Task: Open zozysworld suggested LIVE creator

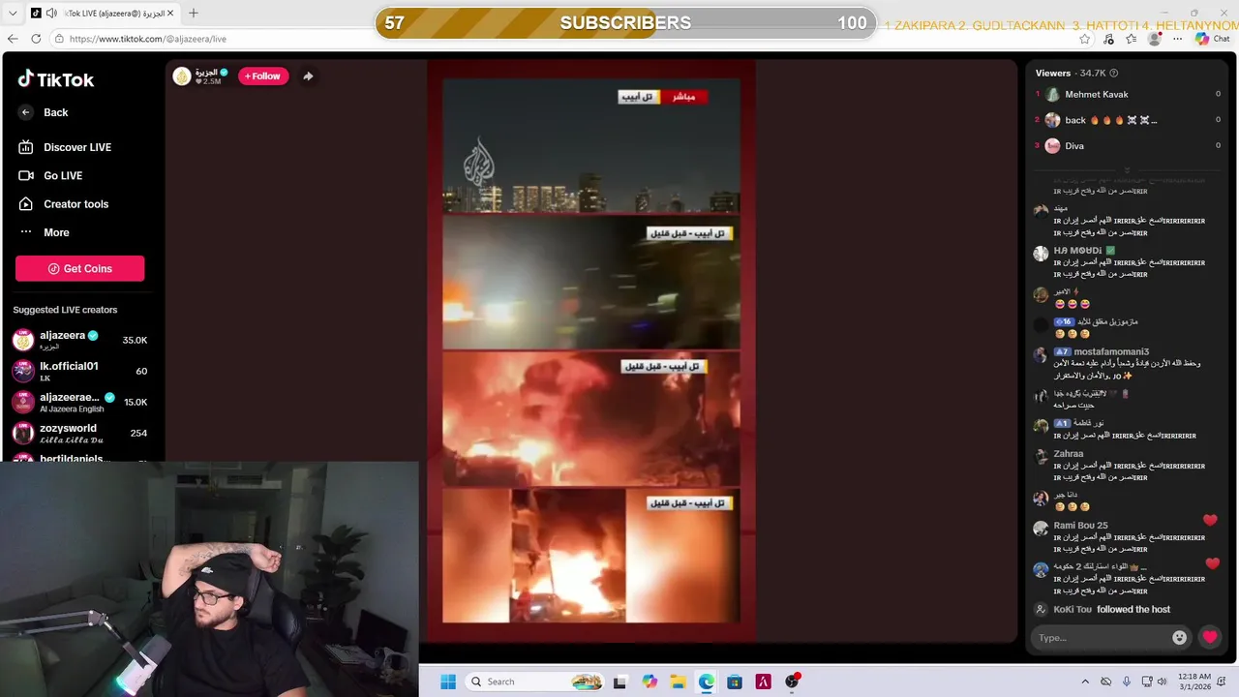Action: pyautogui.click(x=79, y=433)
